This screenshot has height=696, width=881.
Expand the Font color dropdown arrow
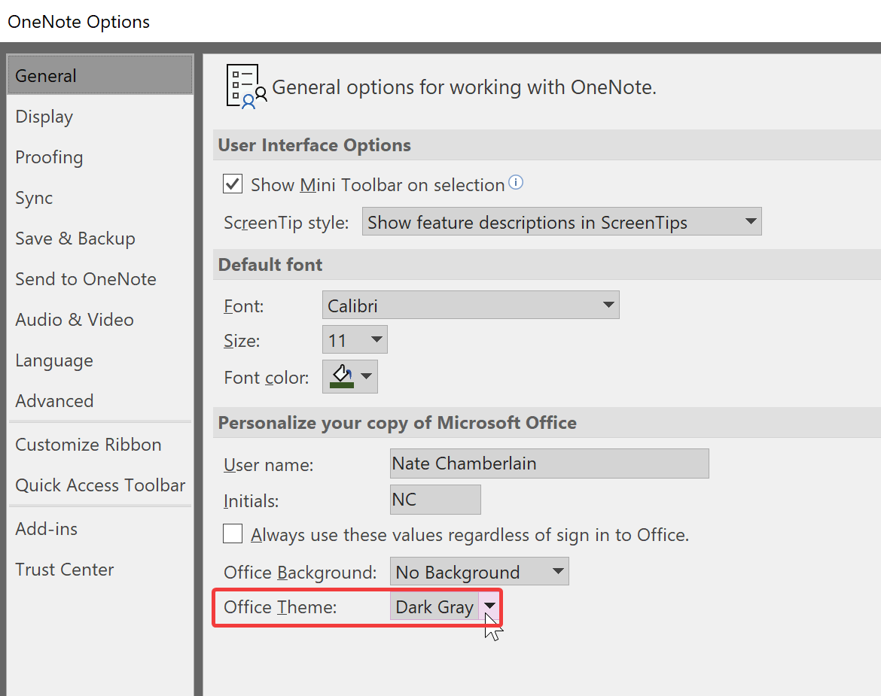(x=367, y=376)
